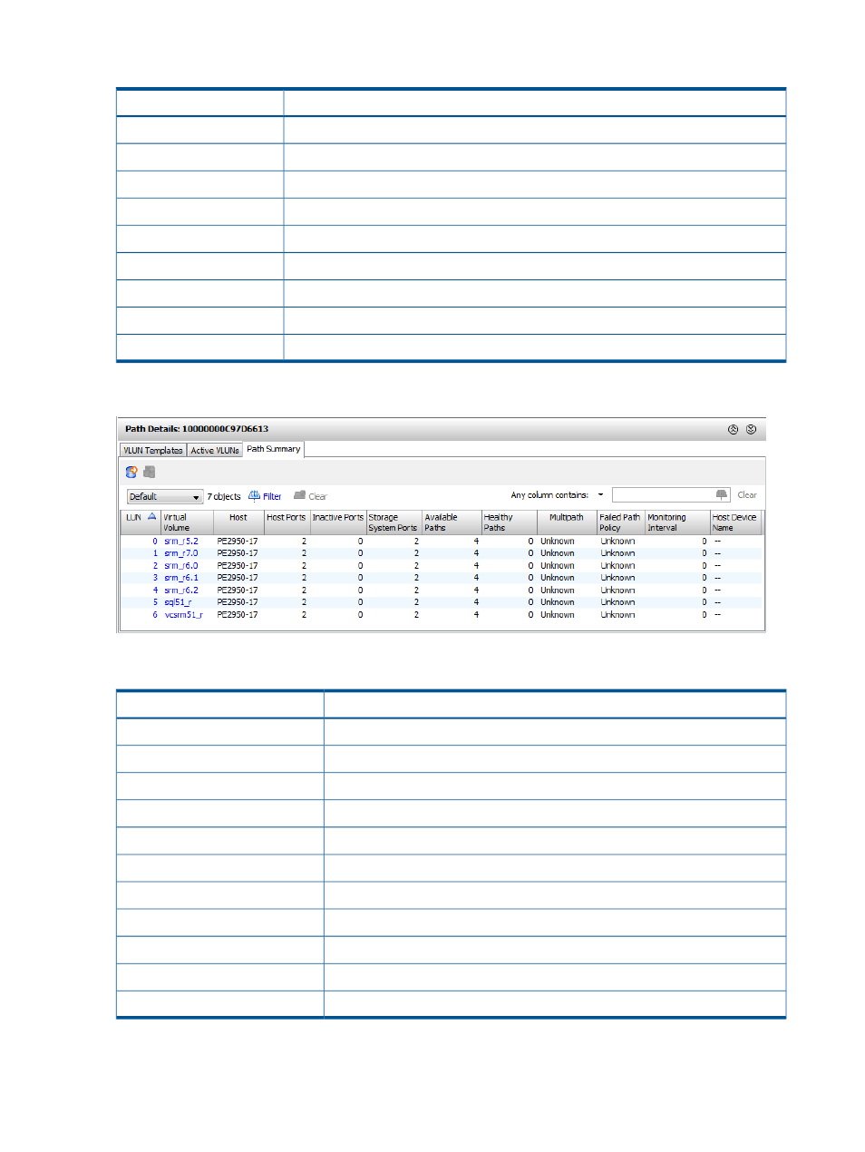Open virtual volume srm_r6.1 link

(x=180, y=578)
